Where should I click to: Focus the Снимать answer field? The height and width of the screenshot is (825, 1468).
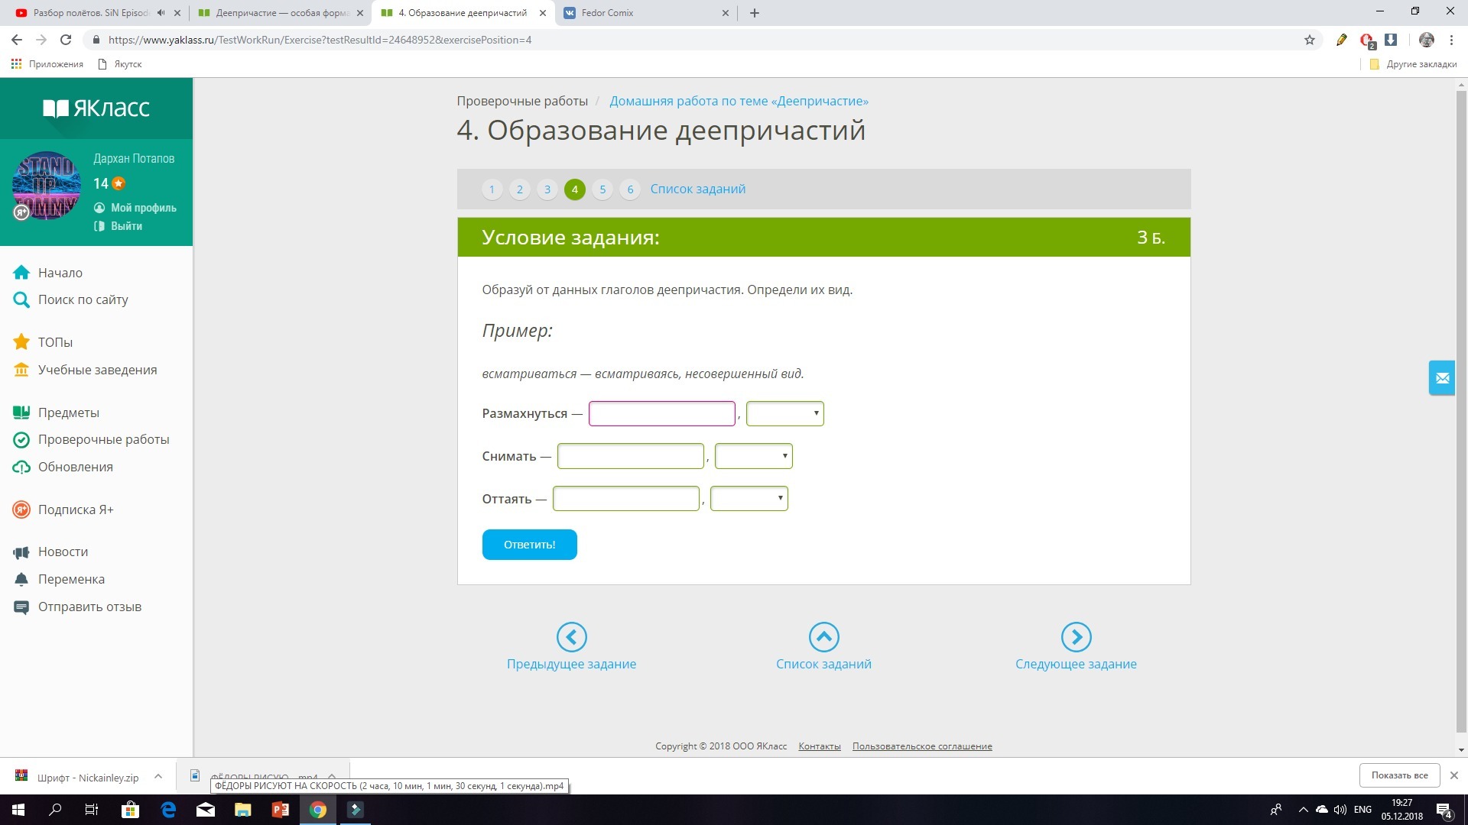[x=631, y=456]
